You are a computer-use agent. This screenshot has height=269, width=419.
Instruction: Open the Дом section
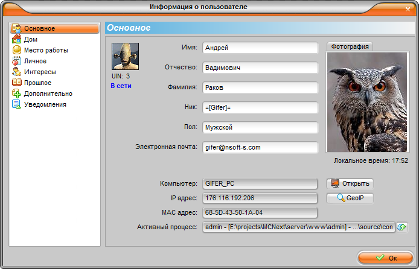31,39
